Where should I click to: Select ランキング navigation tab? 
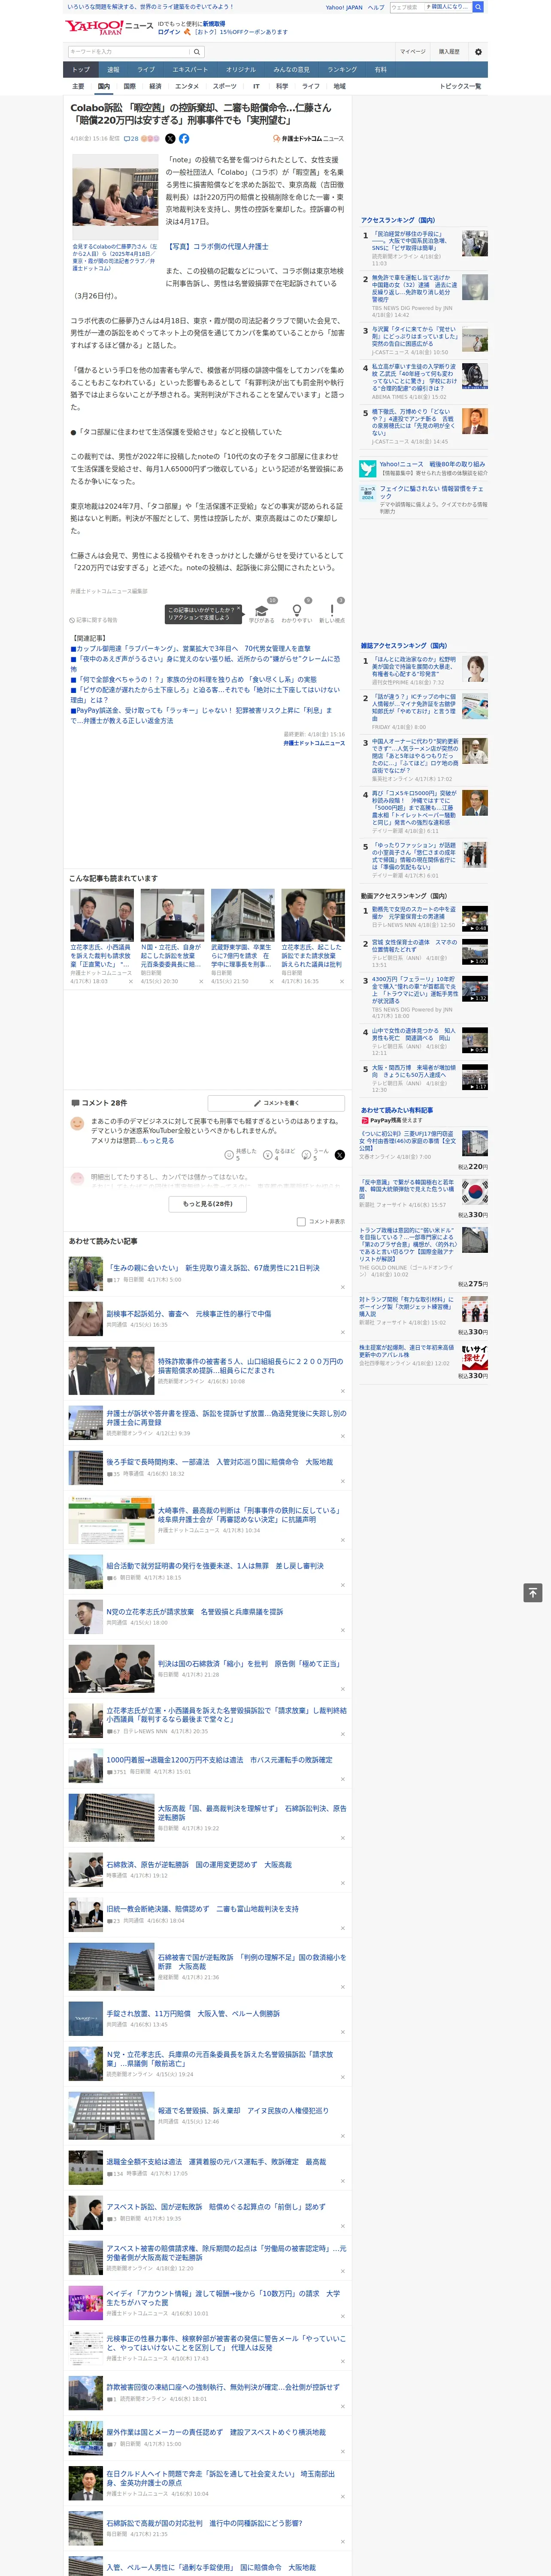(x=342, y=70)
